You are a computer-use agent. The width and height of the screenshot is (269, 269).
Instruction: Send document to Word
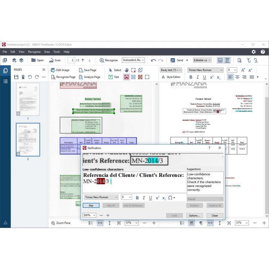click(x=177, y=60)
